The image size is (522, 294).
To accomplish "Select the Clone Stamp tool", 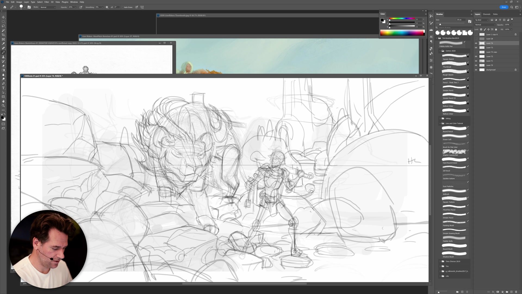I will click(3, 57).
